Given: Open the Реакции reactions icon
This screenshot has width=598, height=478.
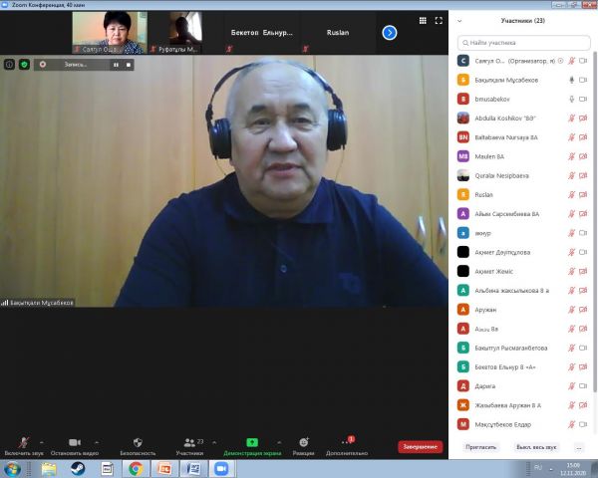Looking at the screenshot, I should pos(303,443).
